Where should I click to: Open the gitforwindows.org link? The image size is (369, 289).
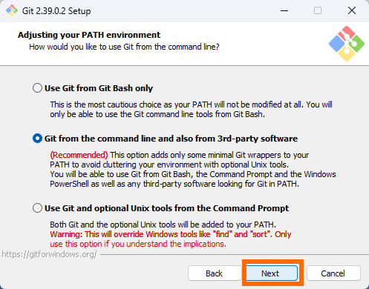[x=49, y=254]
